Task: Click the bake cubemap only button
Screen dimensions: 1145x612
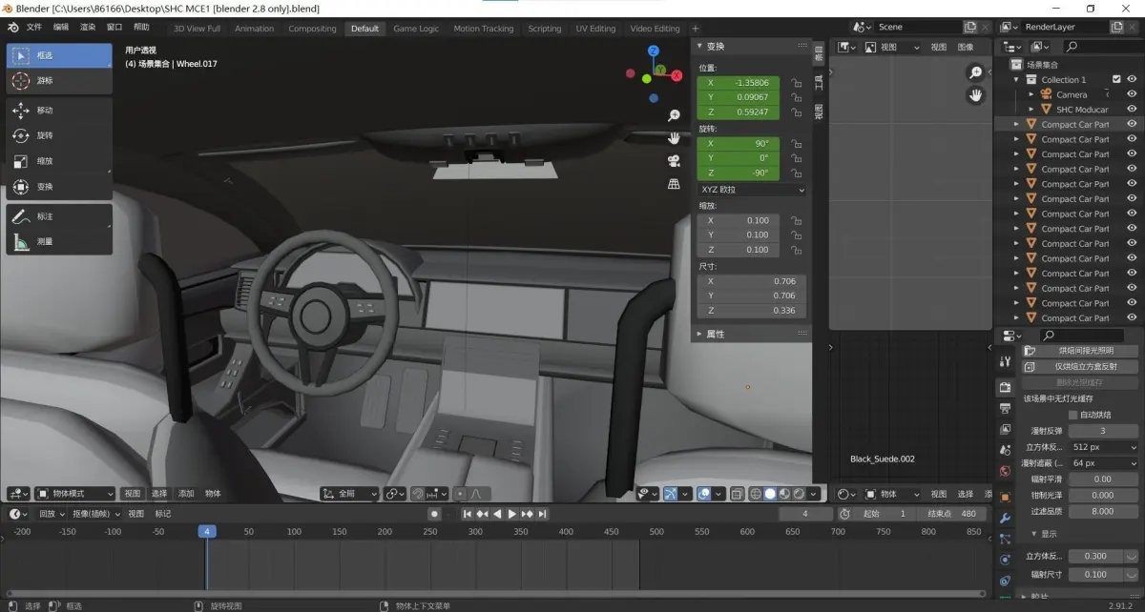Action: click(1081, 366)
